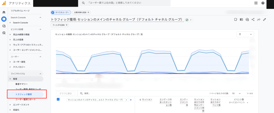Collapse the Search Console section header
The width and height of the screenshot is (274, 113).
(26, 18)
